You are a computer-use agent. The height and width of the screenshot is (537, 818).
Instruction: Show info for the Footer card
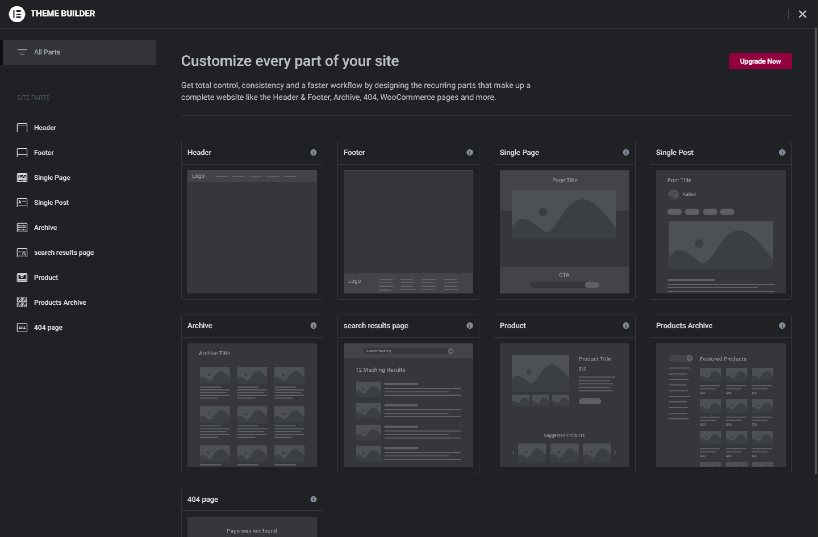pos(469,152)
